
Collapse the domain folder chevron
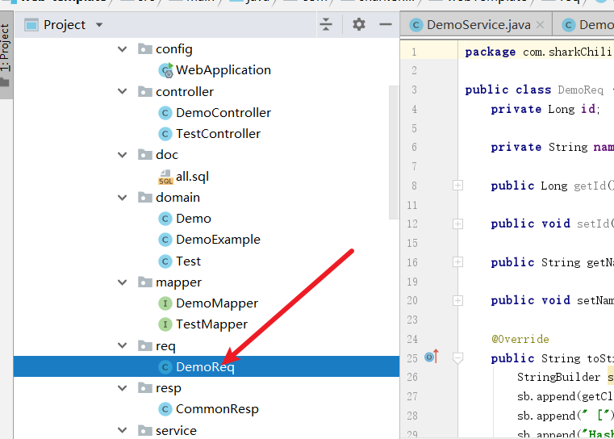[x=123, y=198]
